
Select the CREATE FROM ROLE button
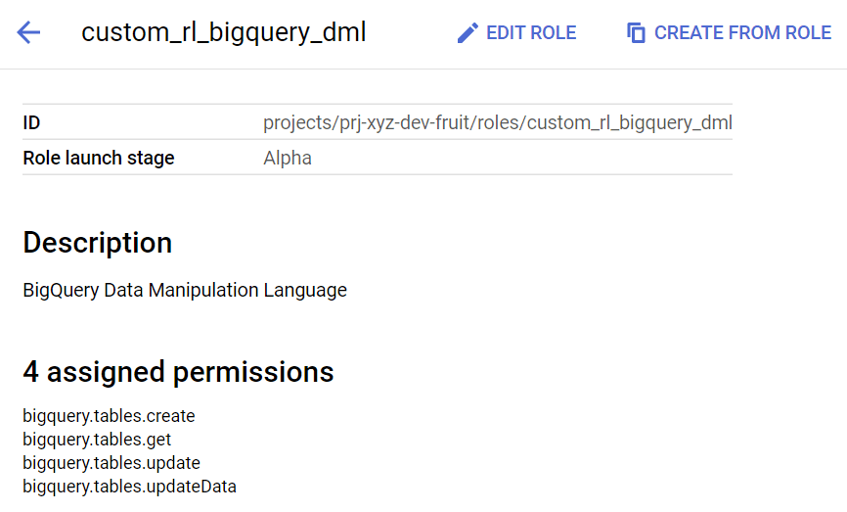coord(730,32)
